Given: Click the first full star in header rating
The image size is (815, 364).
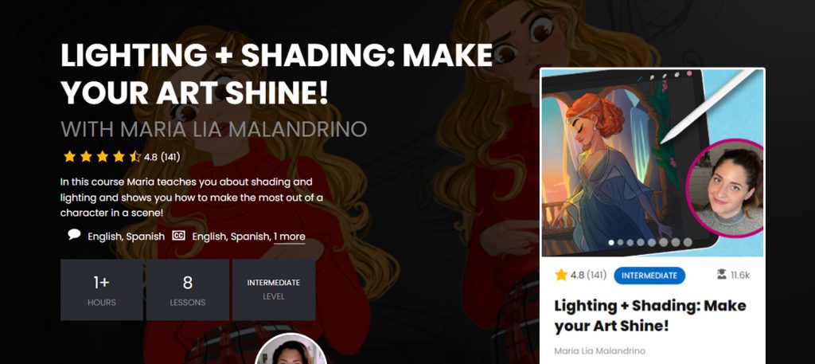Looking at the screenshot, I should [x=70, y=157].
